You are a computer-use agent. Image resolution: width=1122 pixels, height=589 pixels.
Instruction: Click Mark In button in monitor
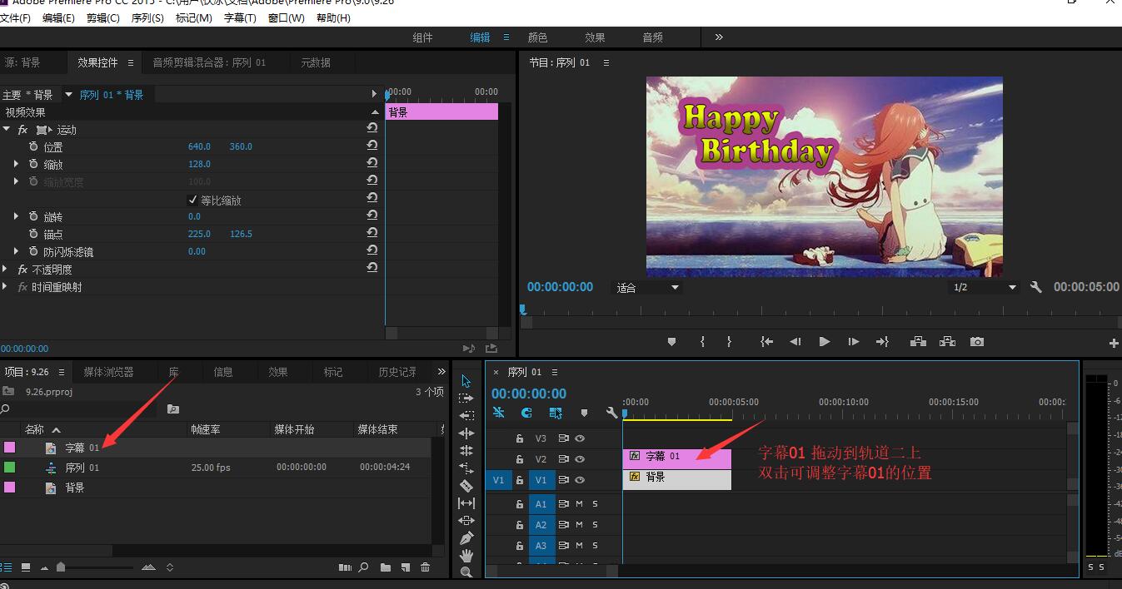click(702, 342)
